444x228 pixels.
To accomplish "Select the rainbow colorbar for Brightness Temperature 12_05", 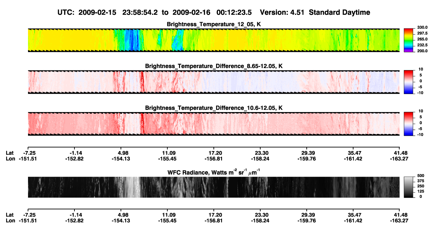I will [408, 40].
